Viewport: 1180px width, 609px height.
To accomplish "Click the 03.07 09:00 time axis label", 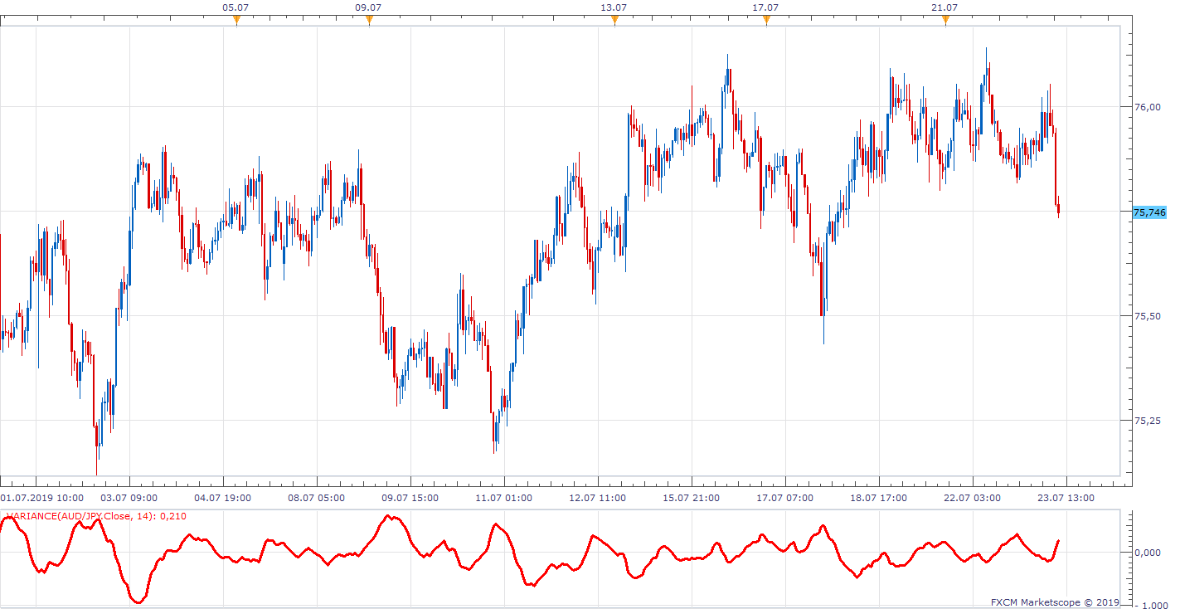I will pos(130,498).
